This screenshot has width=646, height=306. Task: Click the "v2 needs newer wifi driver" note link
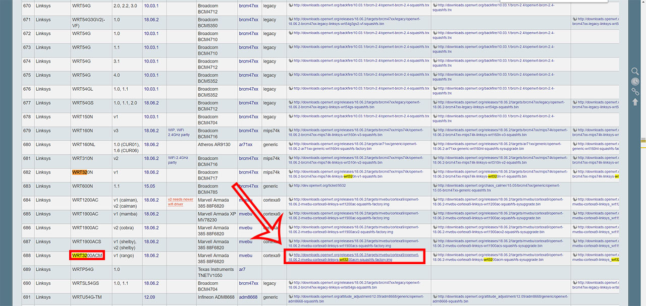[180, 202]
